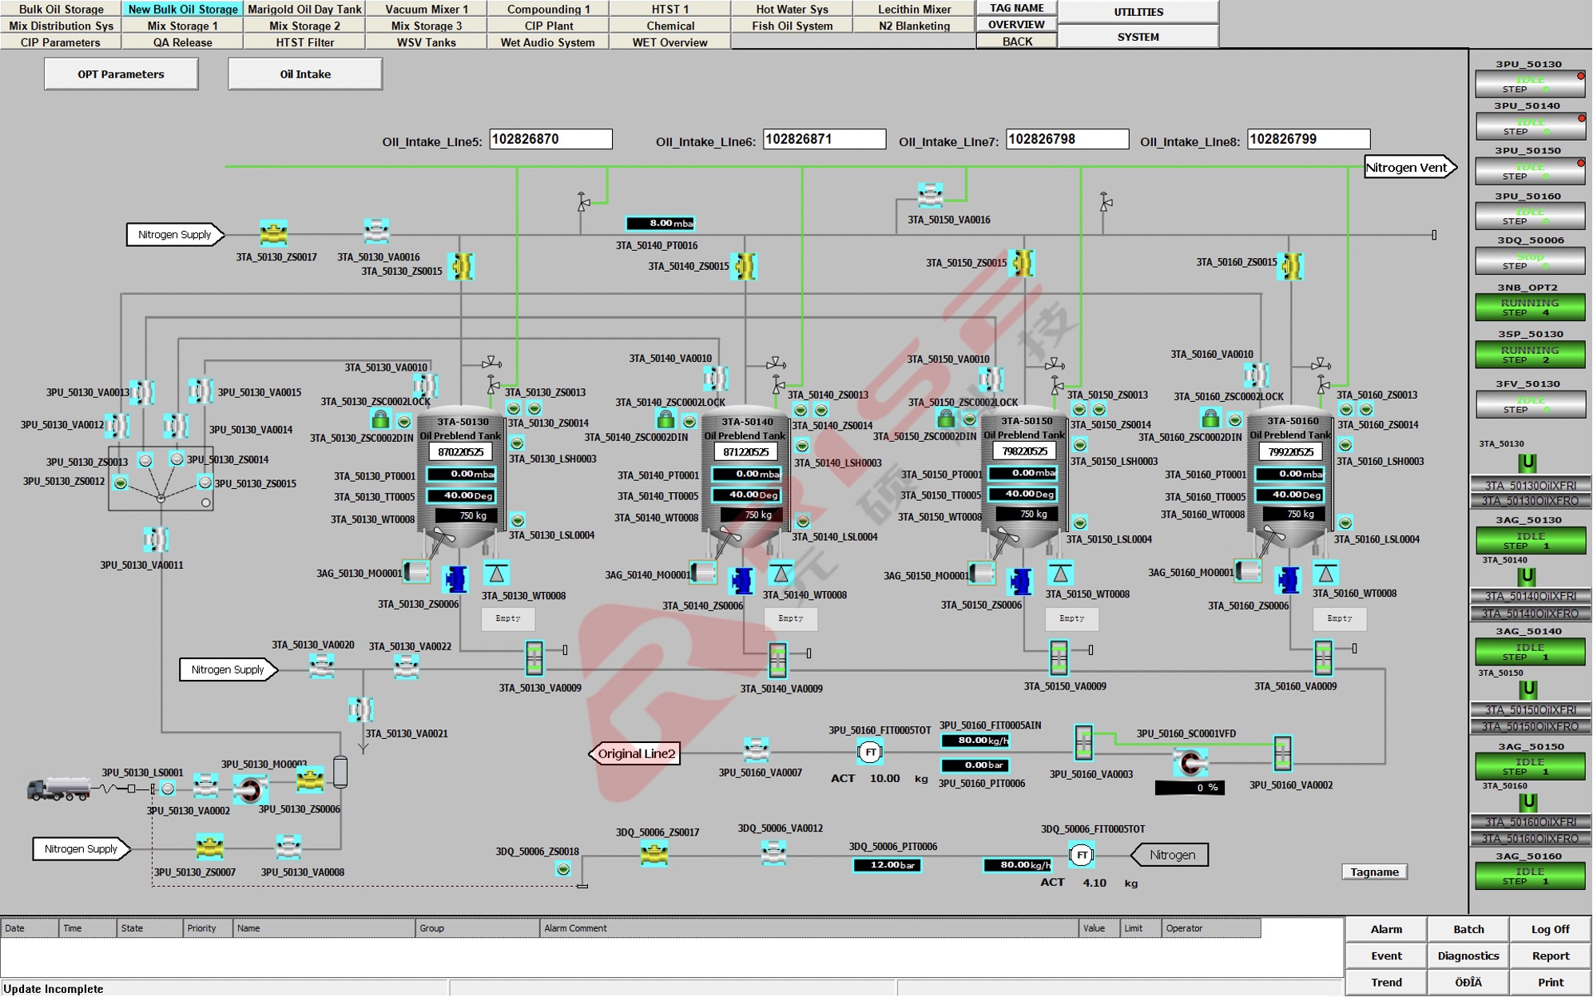1593x997 pixels.
Task: Toggle indicator 3DQ_50006_ZS0018
Action: pyautogui.click(x=563, y=869)
